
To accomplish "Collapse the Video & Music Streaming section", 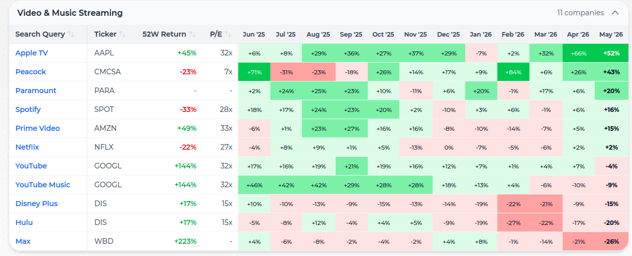I will (x=615, y=13).
